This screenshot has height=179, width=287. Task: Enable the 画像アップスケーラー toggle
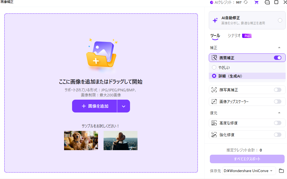click(278, 102)
